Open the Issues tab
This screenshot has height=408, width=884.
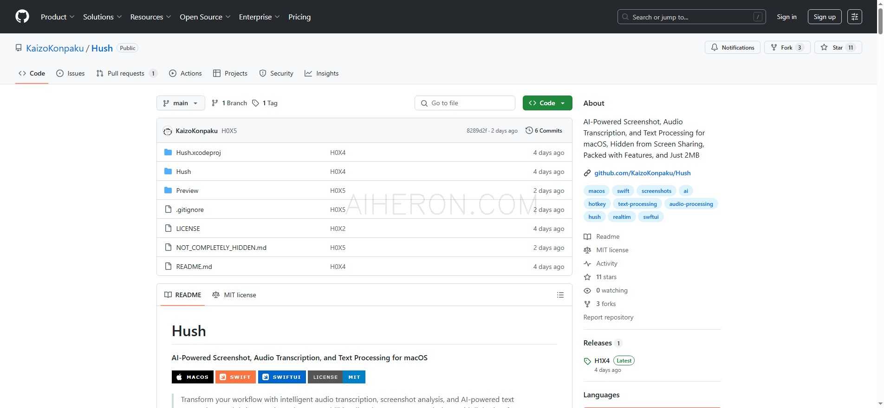coord(71,73)
